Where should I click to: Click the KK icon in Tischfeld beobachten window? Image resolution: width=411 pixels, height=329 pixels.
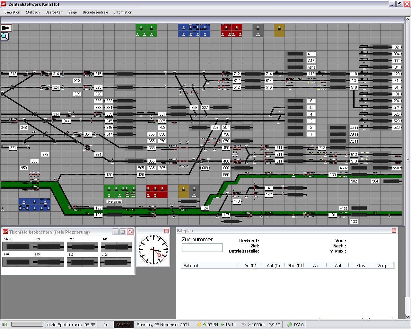(5, 232)
